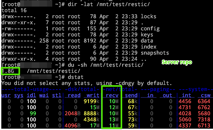Click the '23:33' timestamp of locks

[129, 16]
